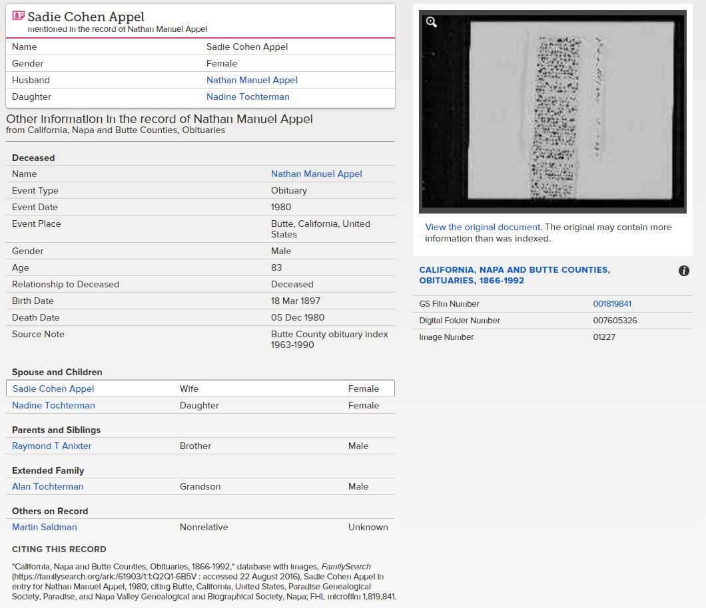
Task: Click the pink record card icon by Sadie Cohen Appel
Action: [18, 16]
